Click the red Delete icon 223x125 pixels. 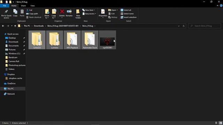(62, 11)
